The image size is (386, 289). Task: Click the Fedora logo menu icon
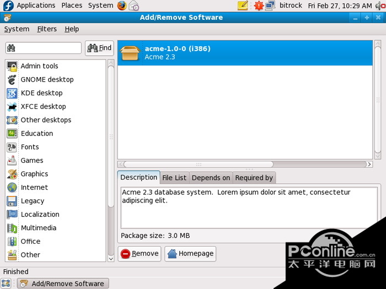pos(8,6)
